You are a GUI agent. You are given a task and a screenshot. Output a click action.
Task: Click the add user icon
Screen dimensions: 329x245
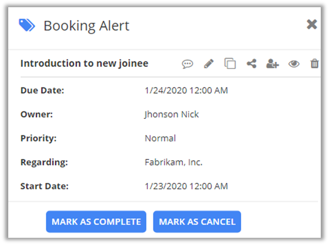272,64
